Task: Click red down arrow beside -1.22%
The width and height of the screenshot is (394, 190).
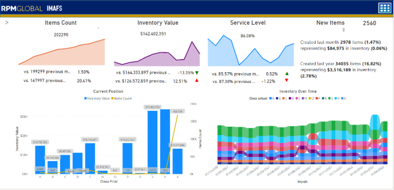Action: 286,80
